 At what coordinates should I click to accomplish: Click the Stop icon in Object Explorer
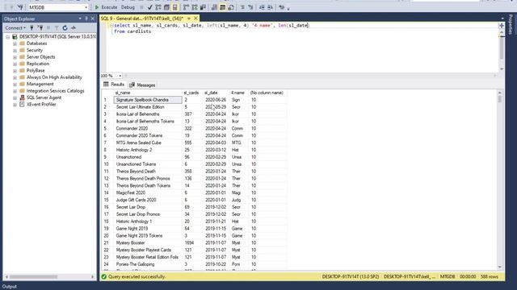click(48, 28)
